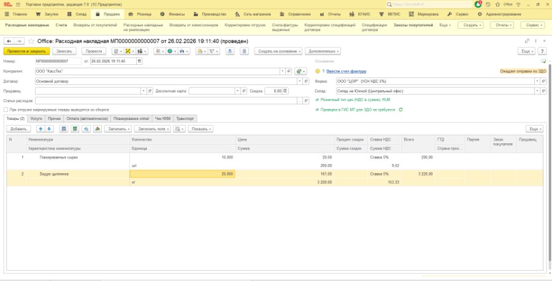Click the Скидка discount input field

coord(274,91)
